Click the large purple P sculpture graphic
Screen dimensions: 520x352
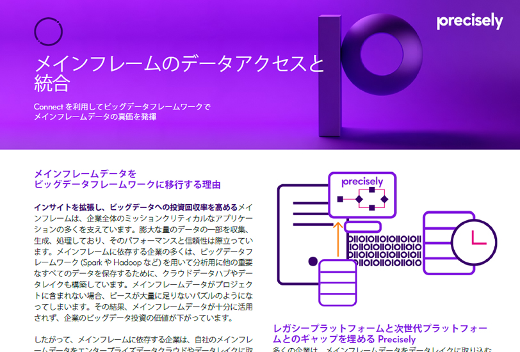coord(370,75)
